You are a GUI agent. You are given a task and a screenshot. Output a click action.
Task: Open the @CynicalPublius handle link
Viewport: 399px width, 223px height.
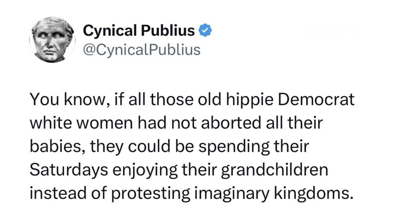coord(141,49)
